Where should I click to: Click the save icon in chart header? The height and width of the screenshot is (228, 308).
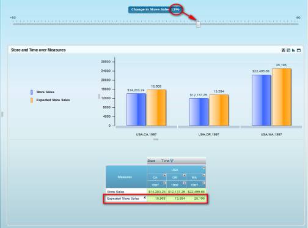pos(283,50)
